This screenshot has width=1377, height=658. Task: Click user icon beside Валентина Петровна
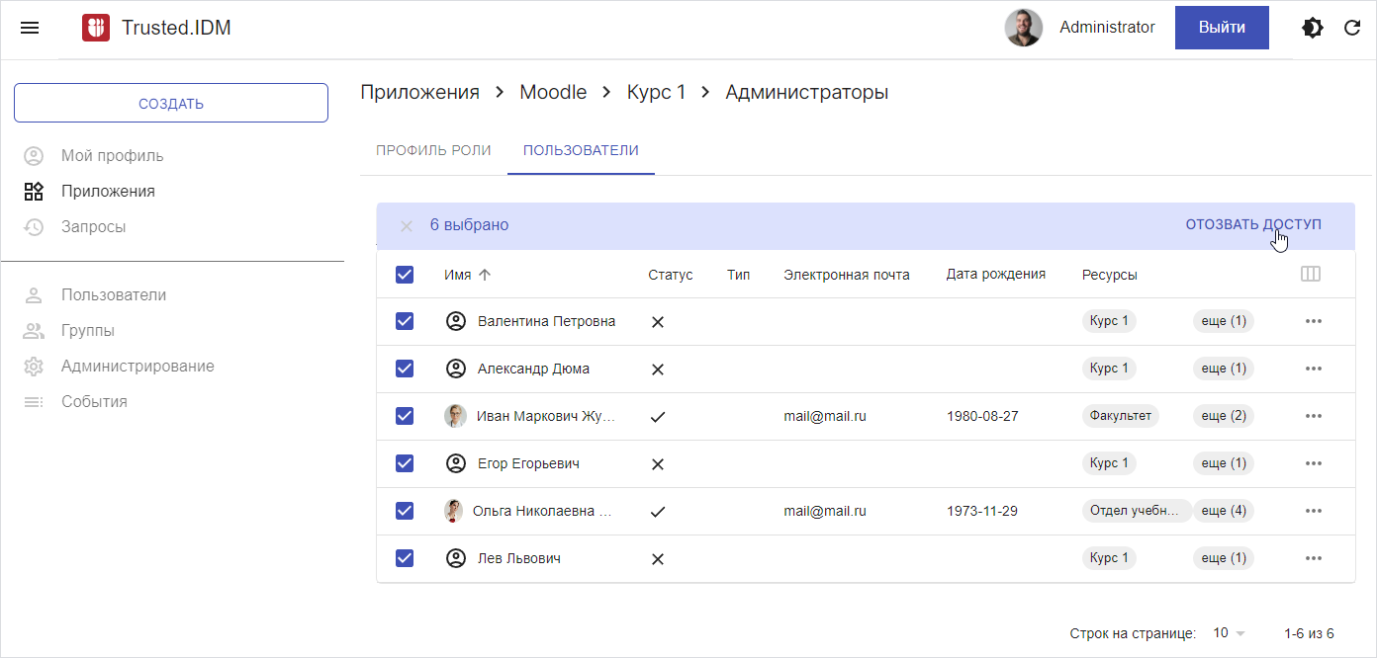(455, 321)
